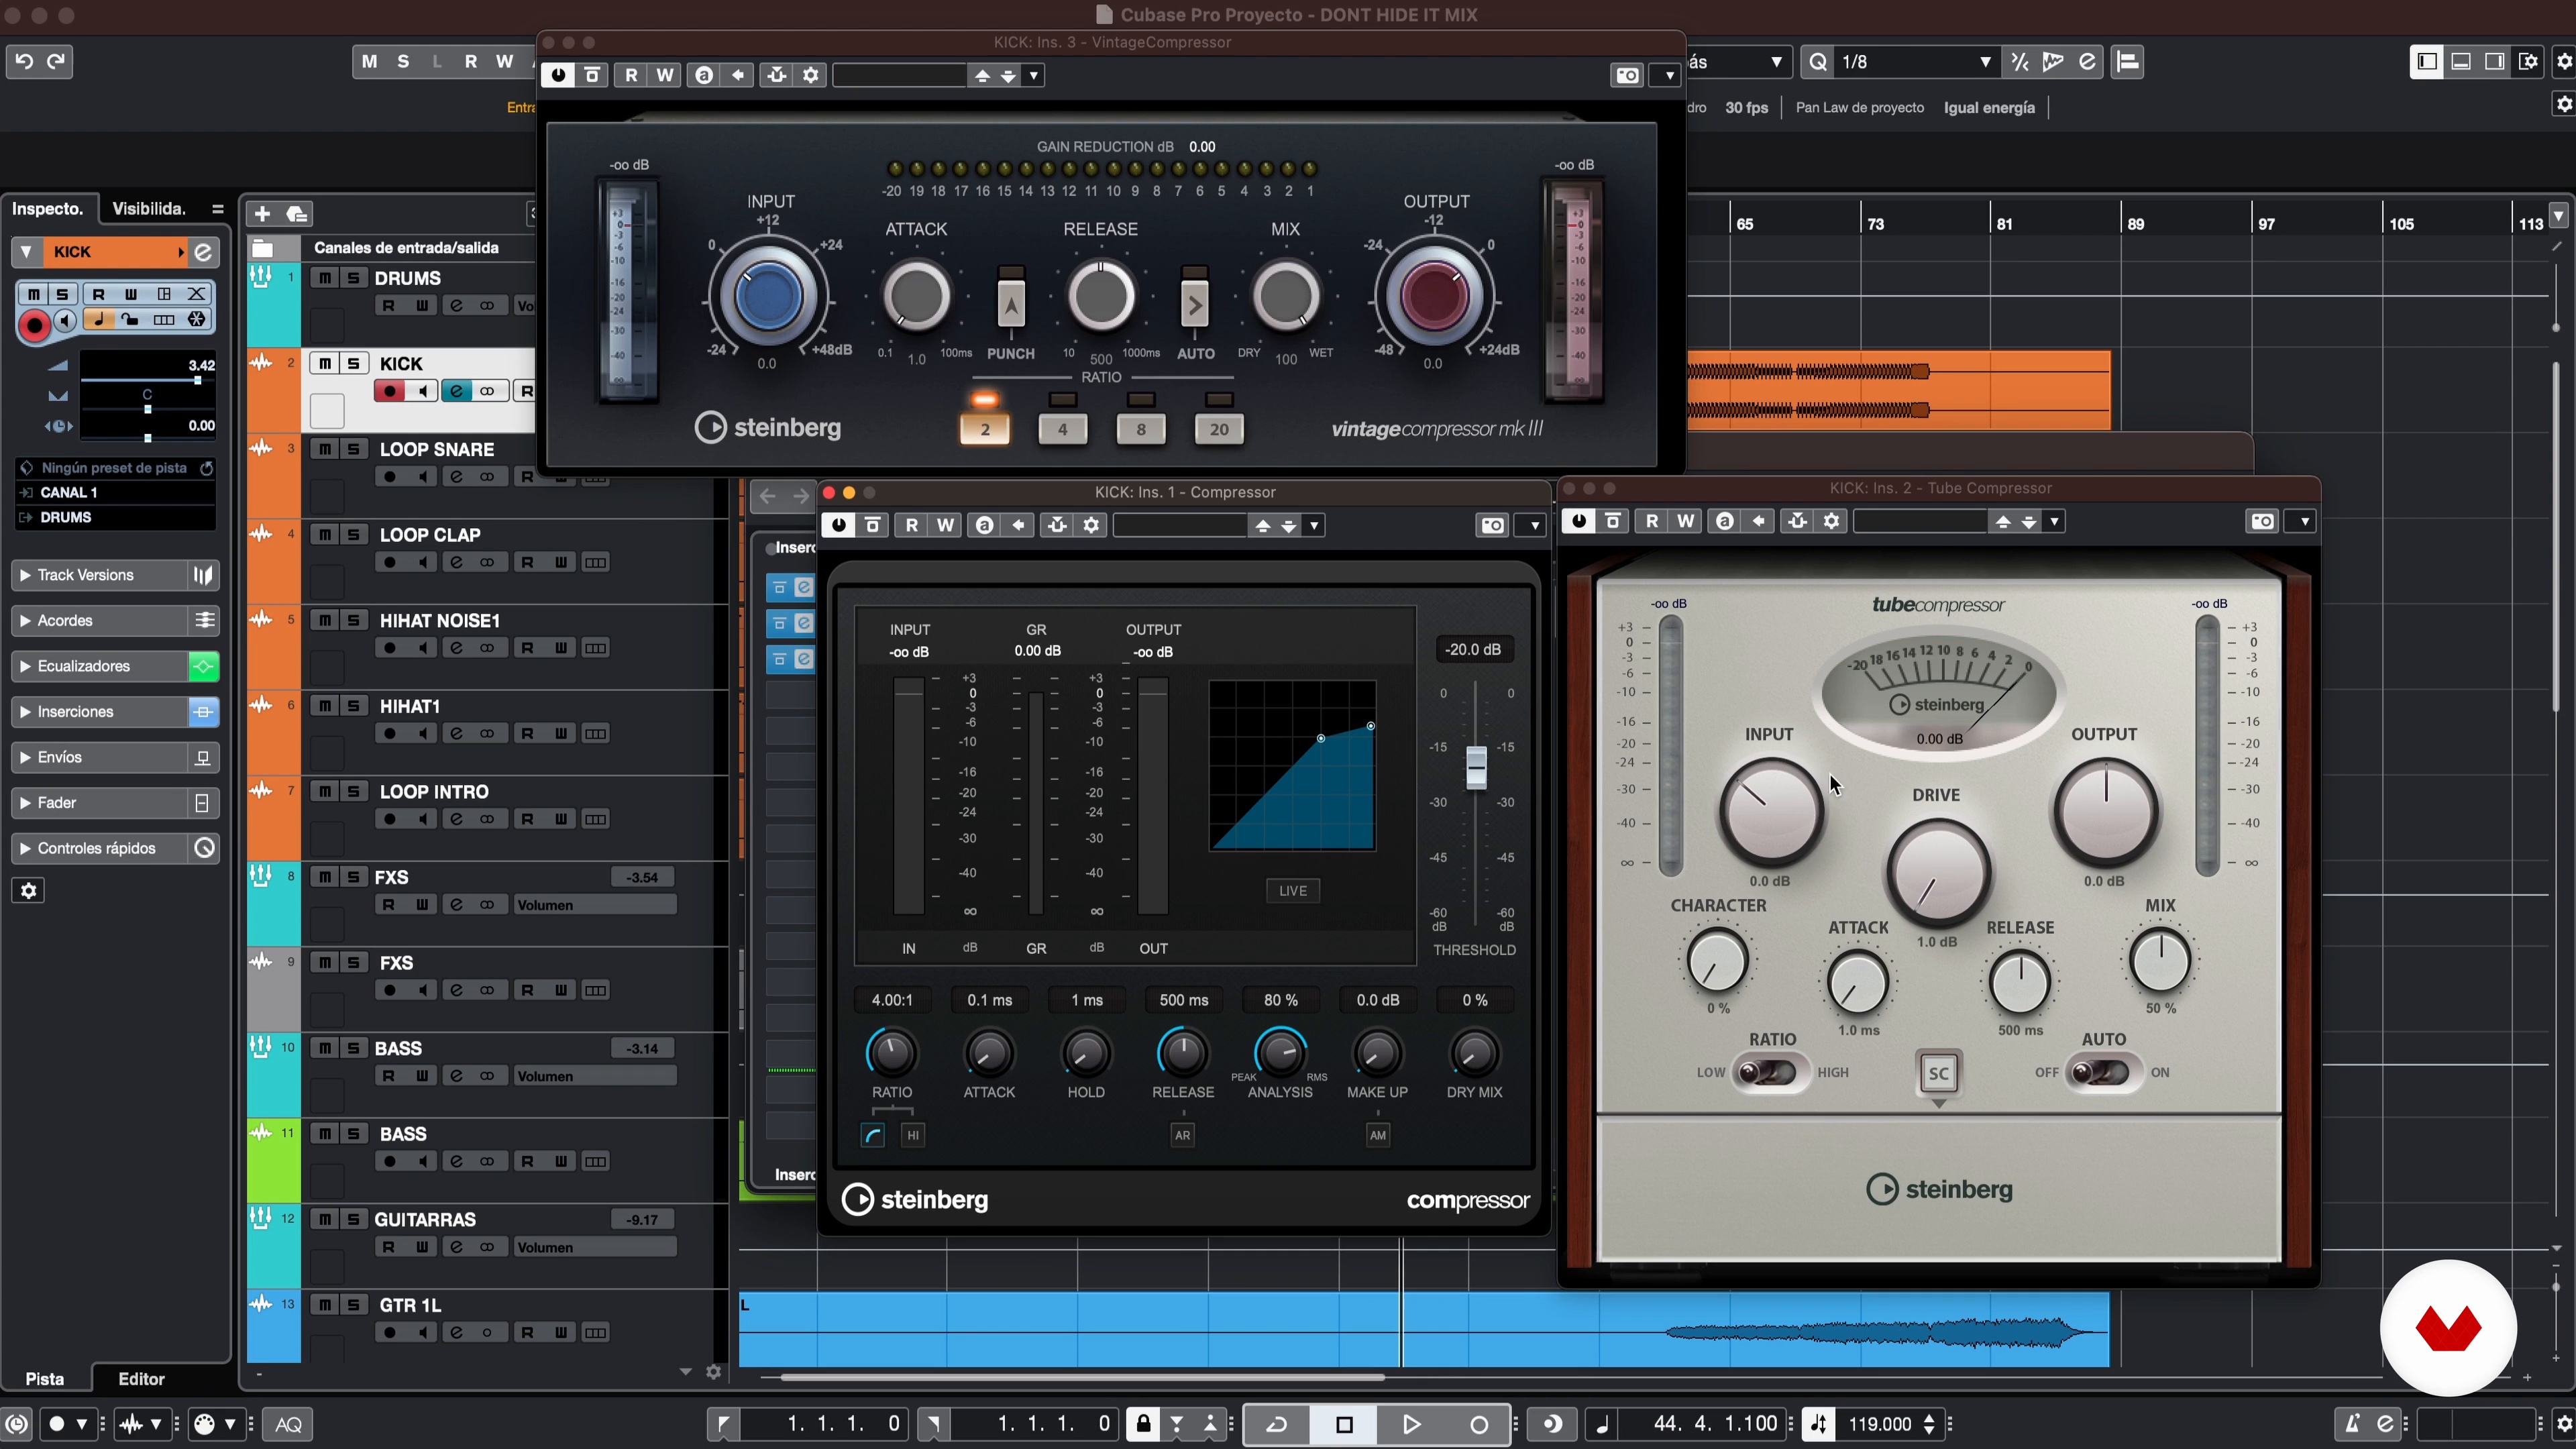Toggle the LIVE button in Compressor
Image resolution: width=2576 pixels, height=1449 pixels.
[1292, 891]
